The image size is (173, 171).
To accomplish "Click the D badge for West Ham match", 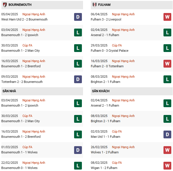I will pos(78,17).
